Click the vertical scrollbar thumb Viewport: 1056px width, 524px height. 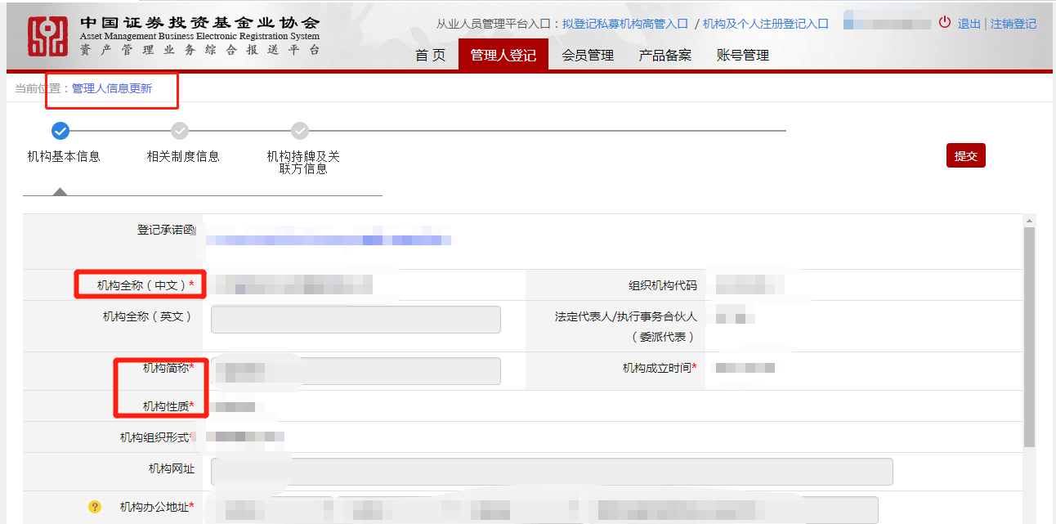point(1030,337)
